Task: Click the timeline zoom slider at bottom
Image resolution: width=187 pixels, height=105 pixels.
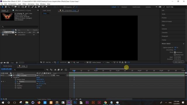Action: tap(77, 99)
